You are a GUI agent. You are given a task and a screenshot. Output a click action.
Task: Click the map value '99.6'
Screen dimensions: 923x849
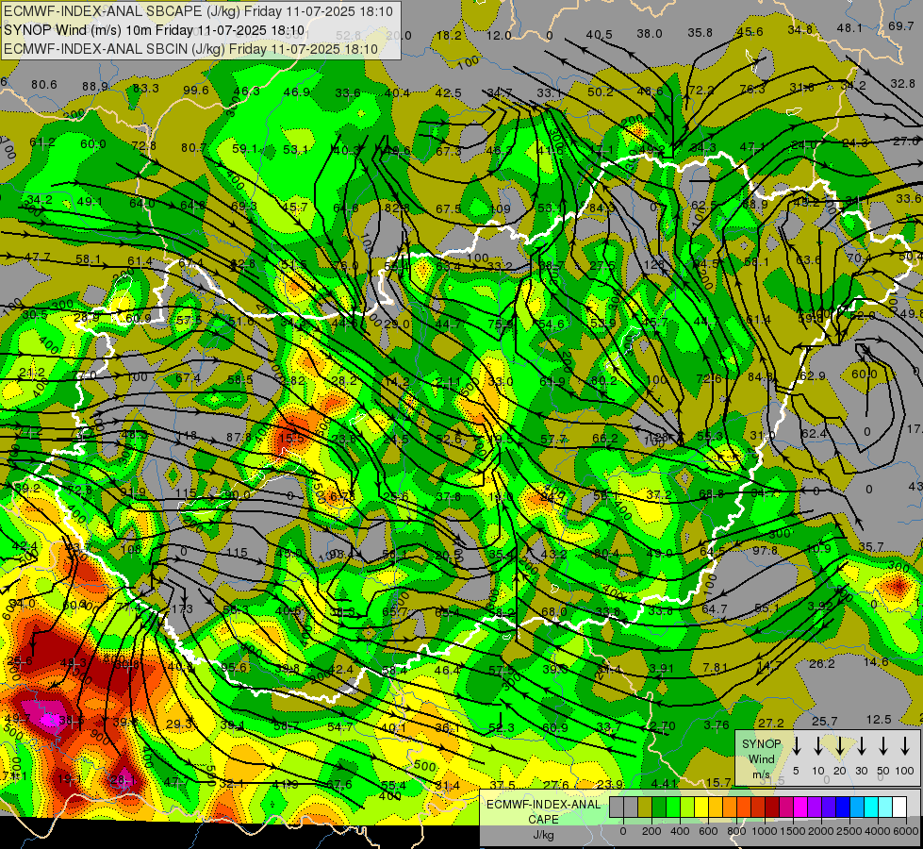point(196,91)
